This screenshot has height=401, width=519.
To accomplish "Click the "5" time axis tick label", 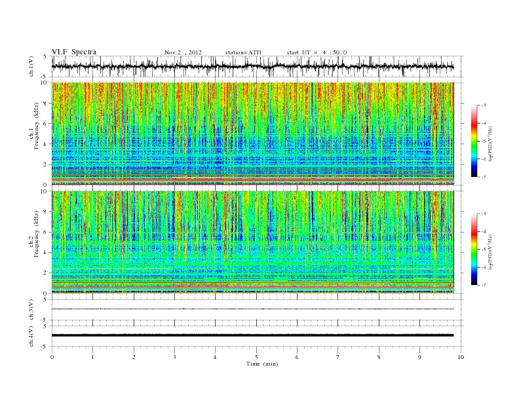I will [x=256, y=357].
